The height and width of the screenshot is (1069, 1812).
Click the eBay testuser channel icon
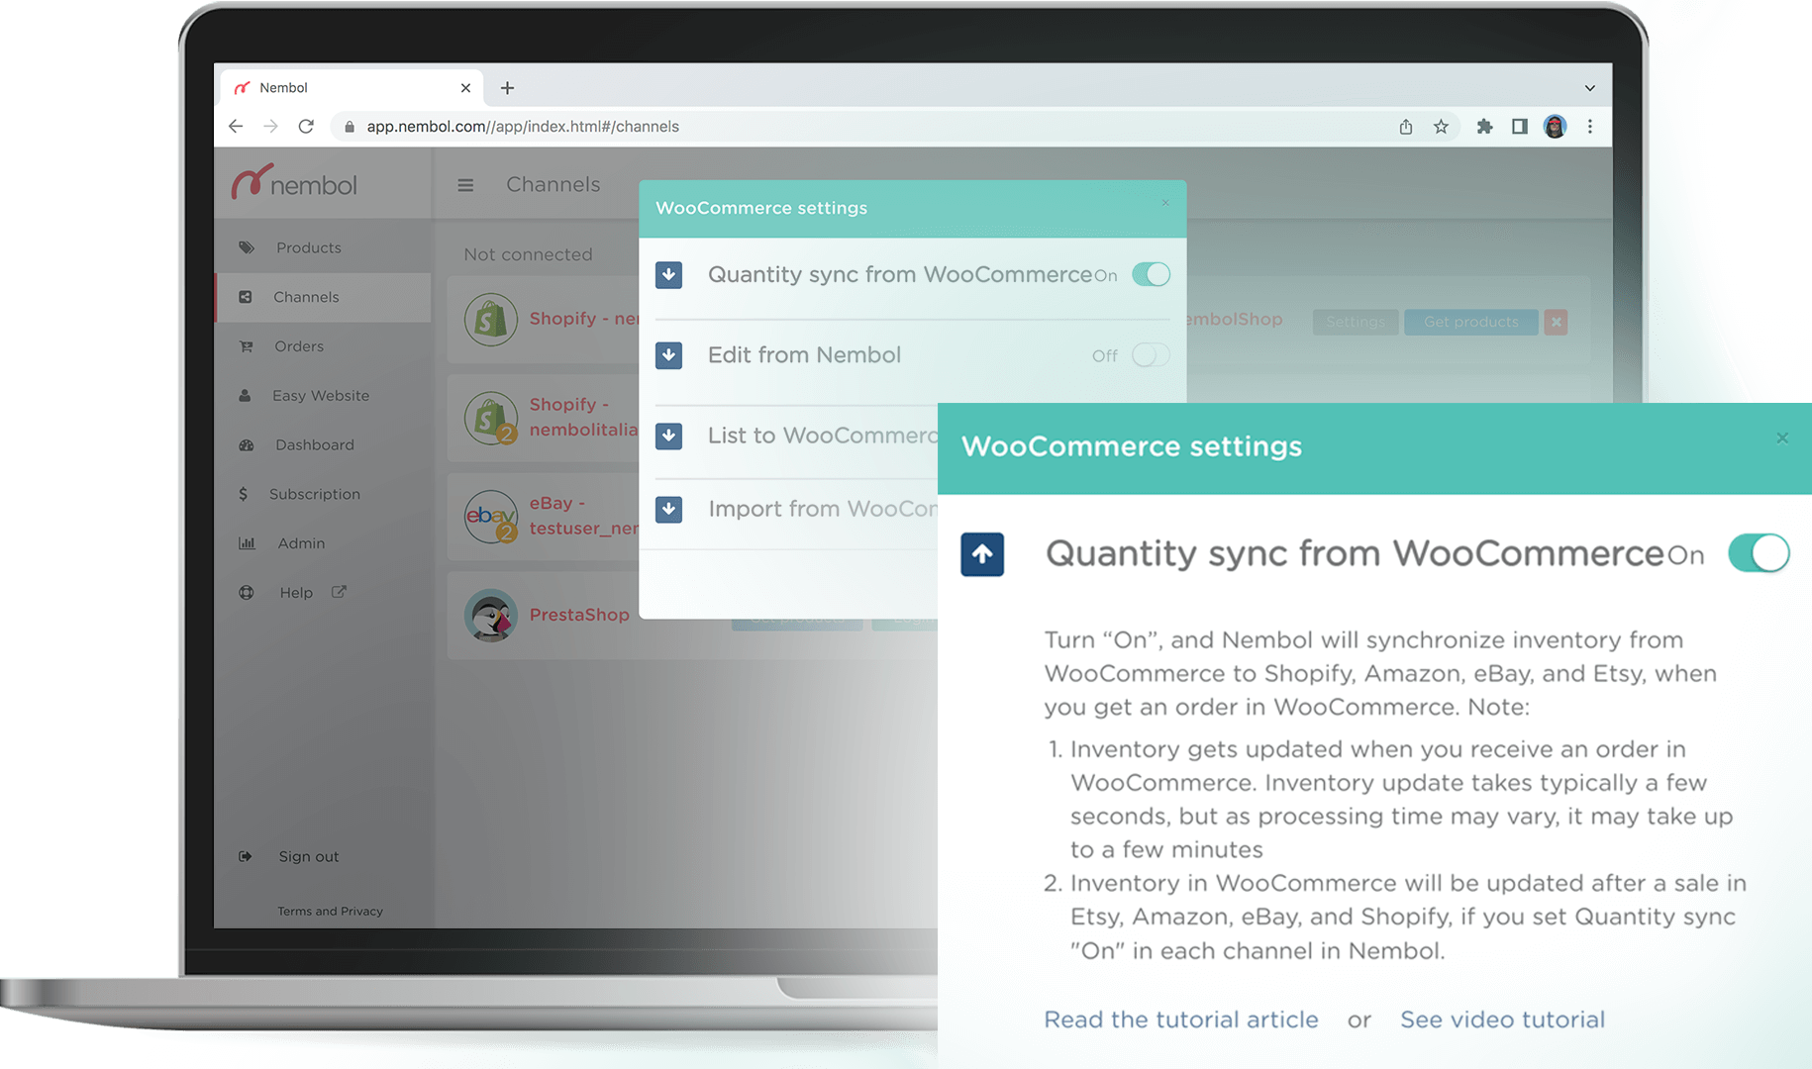click(x=491, y=517)
